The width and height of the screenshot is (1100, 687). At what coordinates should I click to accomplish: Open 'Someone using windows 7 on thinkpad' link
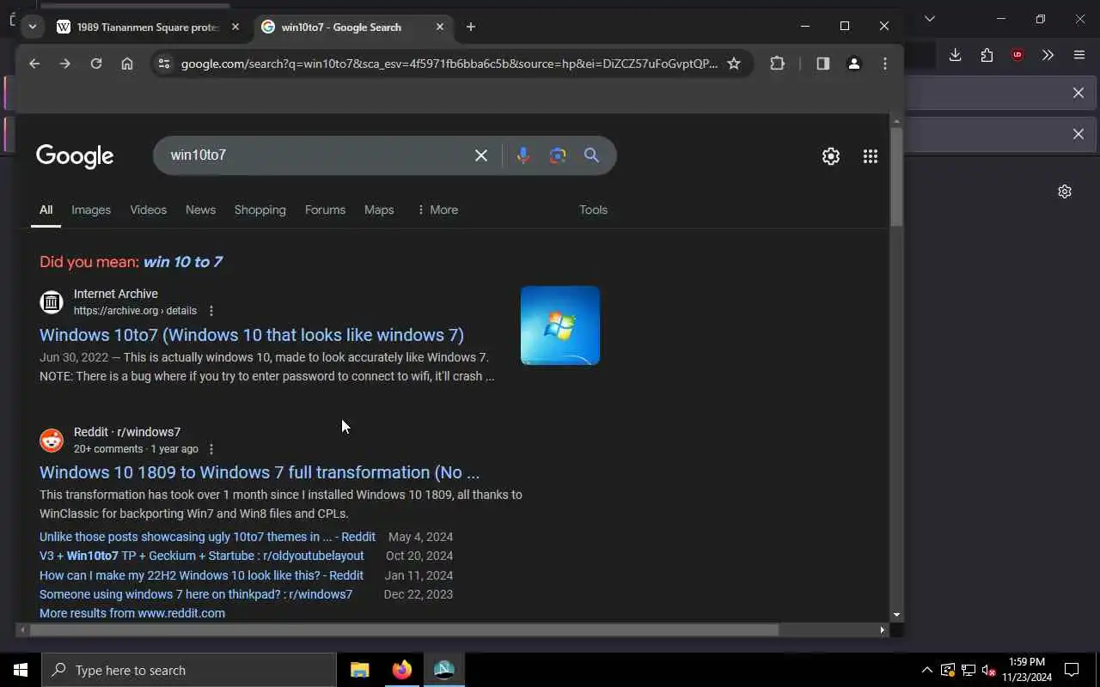[196, 594]
